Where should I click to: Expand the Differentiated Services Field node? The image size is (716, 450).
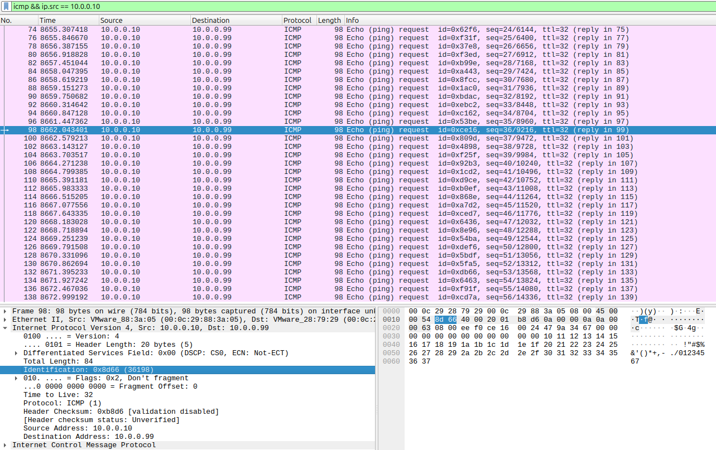17,353
